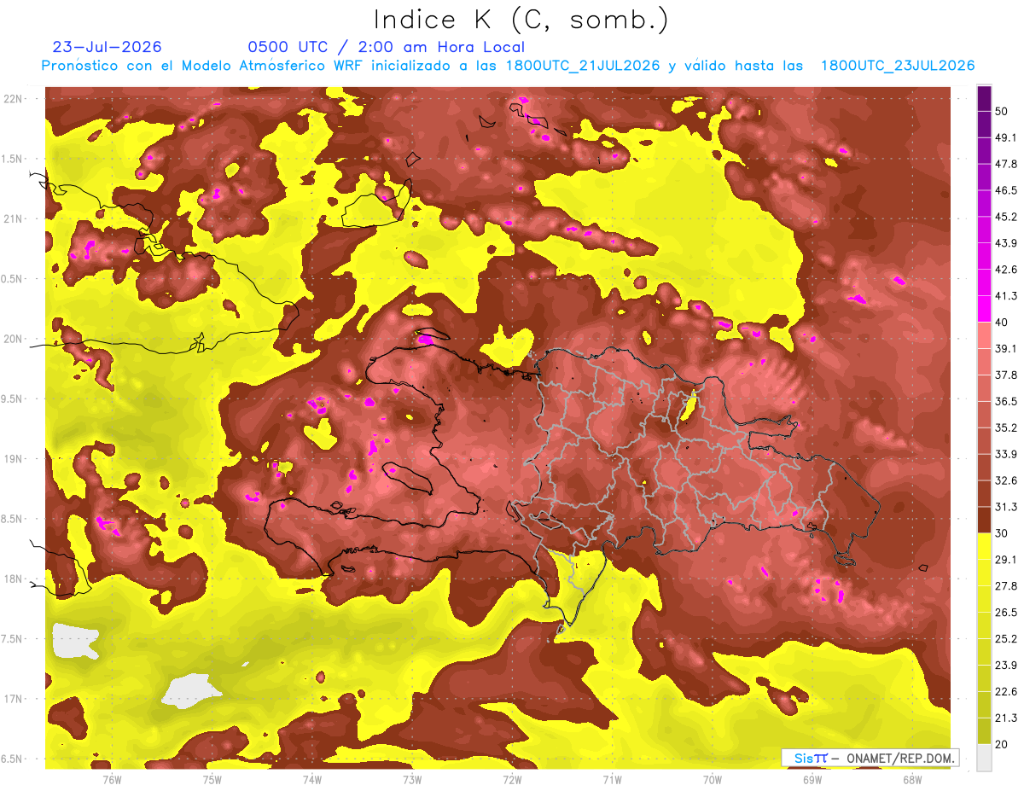The width and height of the screenshot is (1024, 791).
Task: Click the '20' colorbar label
Action: pos(1001,745)
